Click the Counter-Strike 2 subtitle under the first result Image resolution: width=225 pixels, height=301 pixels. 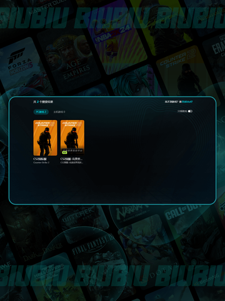point(41,163)
